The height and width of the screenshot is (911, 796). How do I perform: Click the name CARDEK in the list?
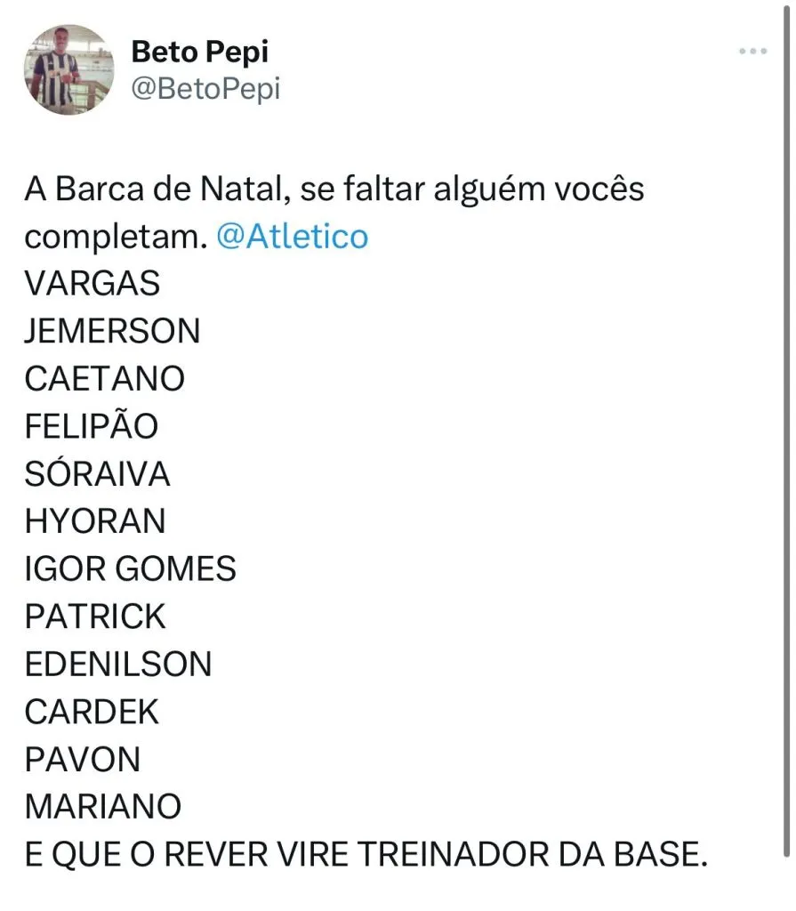point(92,712)
